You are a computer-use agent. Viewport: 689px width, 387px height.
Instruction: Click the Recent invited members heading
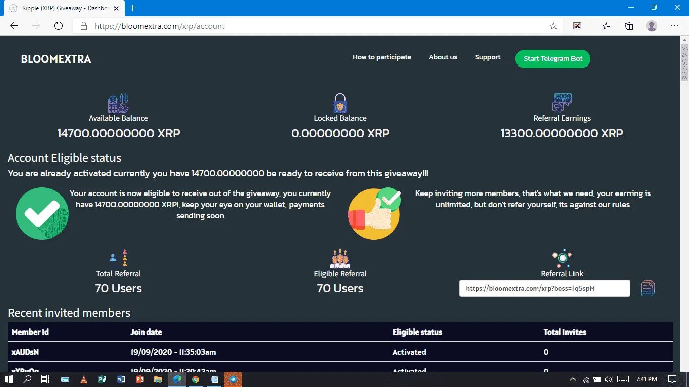coord(69,313)
